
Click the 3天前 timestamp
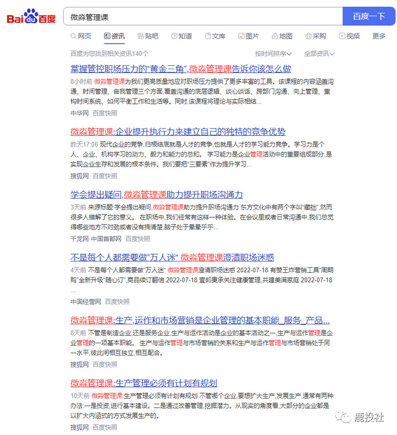[x=78, y=208]
